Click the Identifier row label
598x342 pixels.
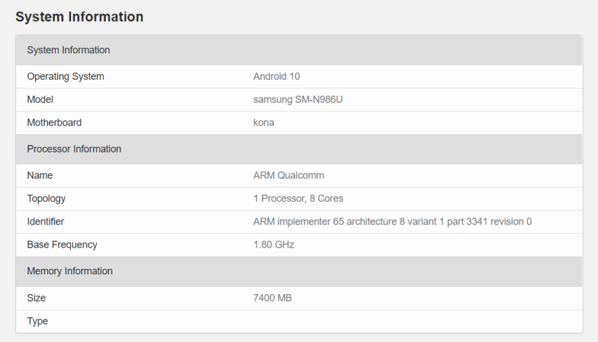pos(45,222)
